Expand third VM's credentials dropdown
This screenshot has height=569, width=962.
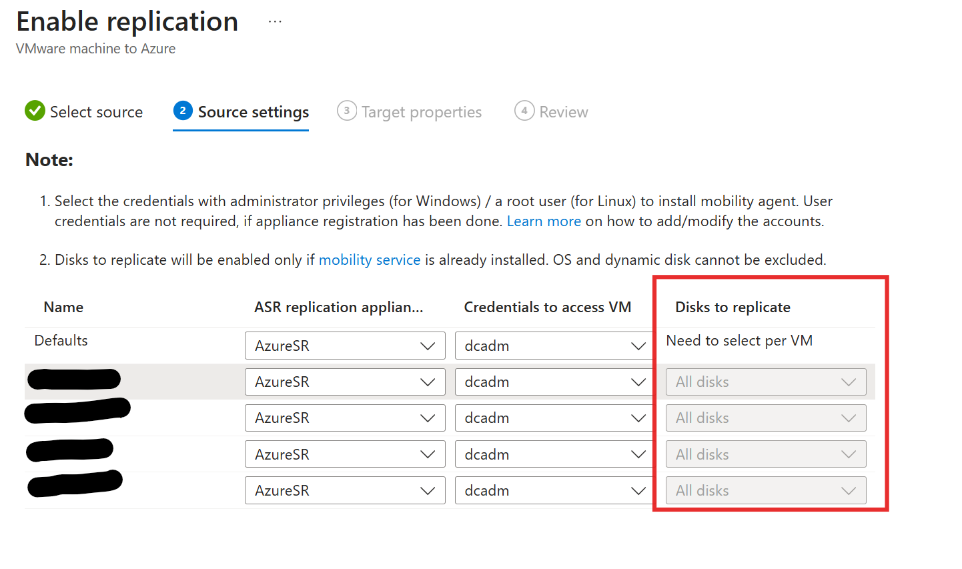point(554,454)
